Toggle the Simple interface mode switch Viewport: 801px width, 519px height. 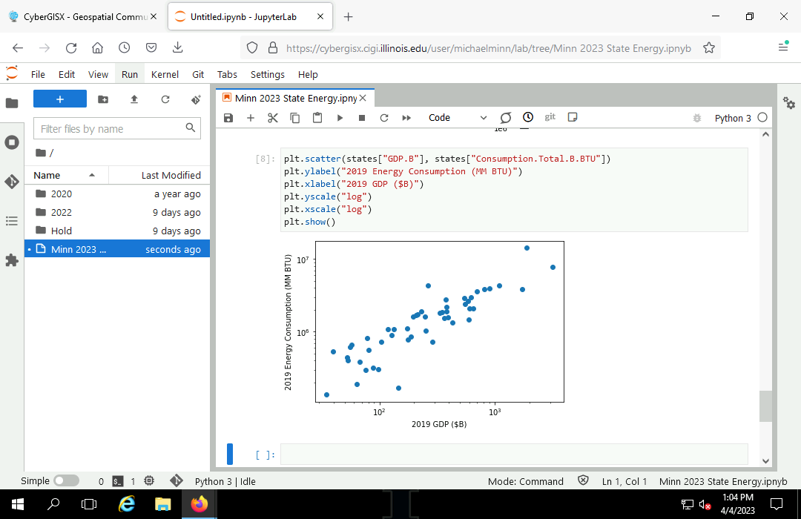point(66,481)
